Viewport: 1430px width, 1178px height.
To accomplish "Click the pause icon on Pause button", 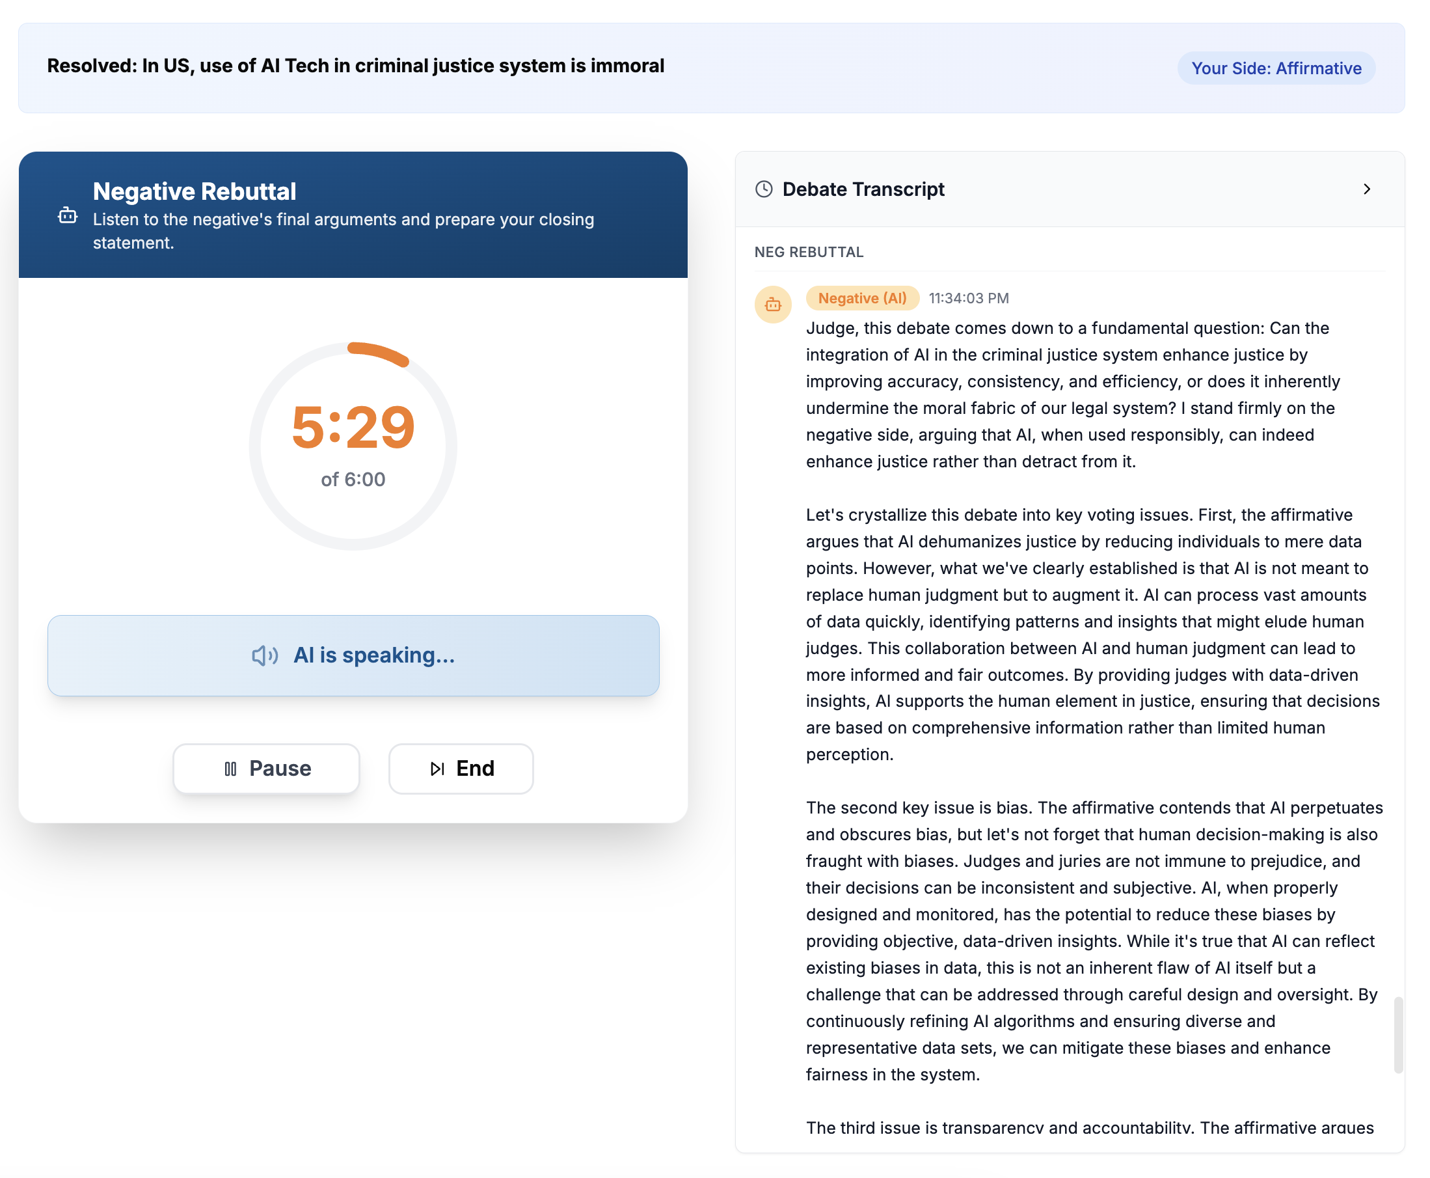I will pyautogui.click(x=231, y=769).
